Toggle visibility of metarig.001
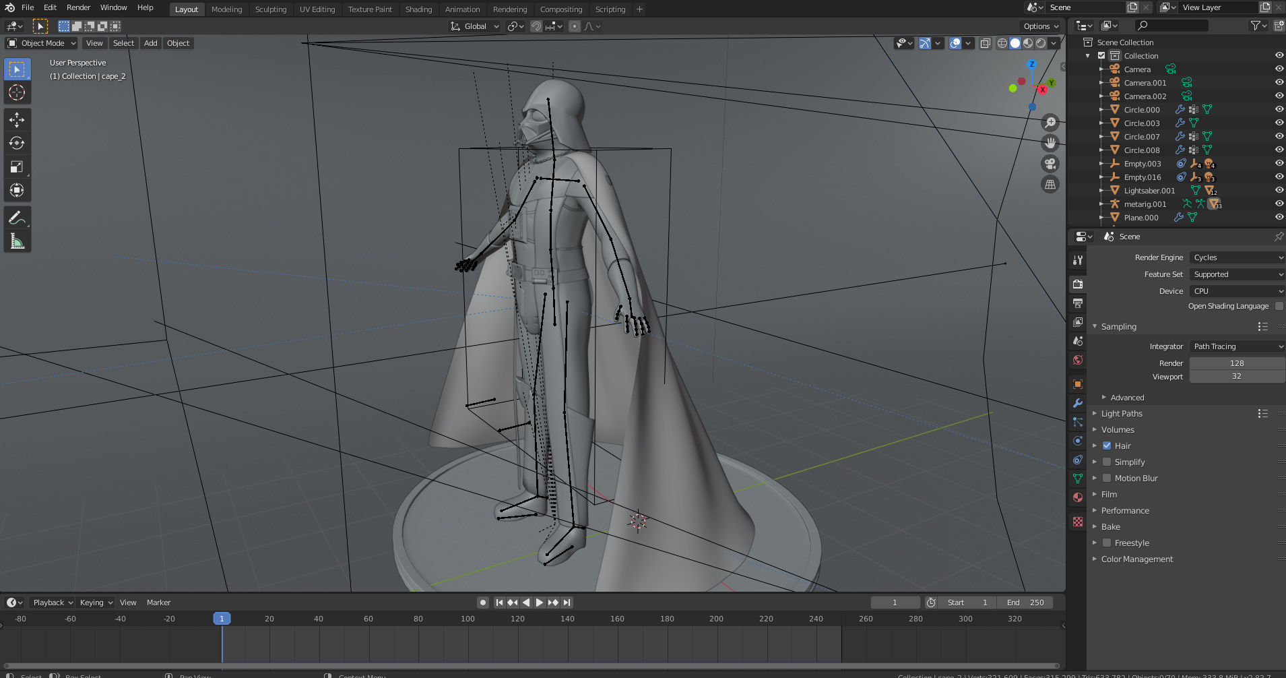The image size is (1286, 678). pos(1279,204)
